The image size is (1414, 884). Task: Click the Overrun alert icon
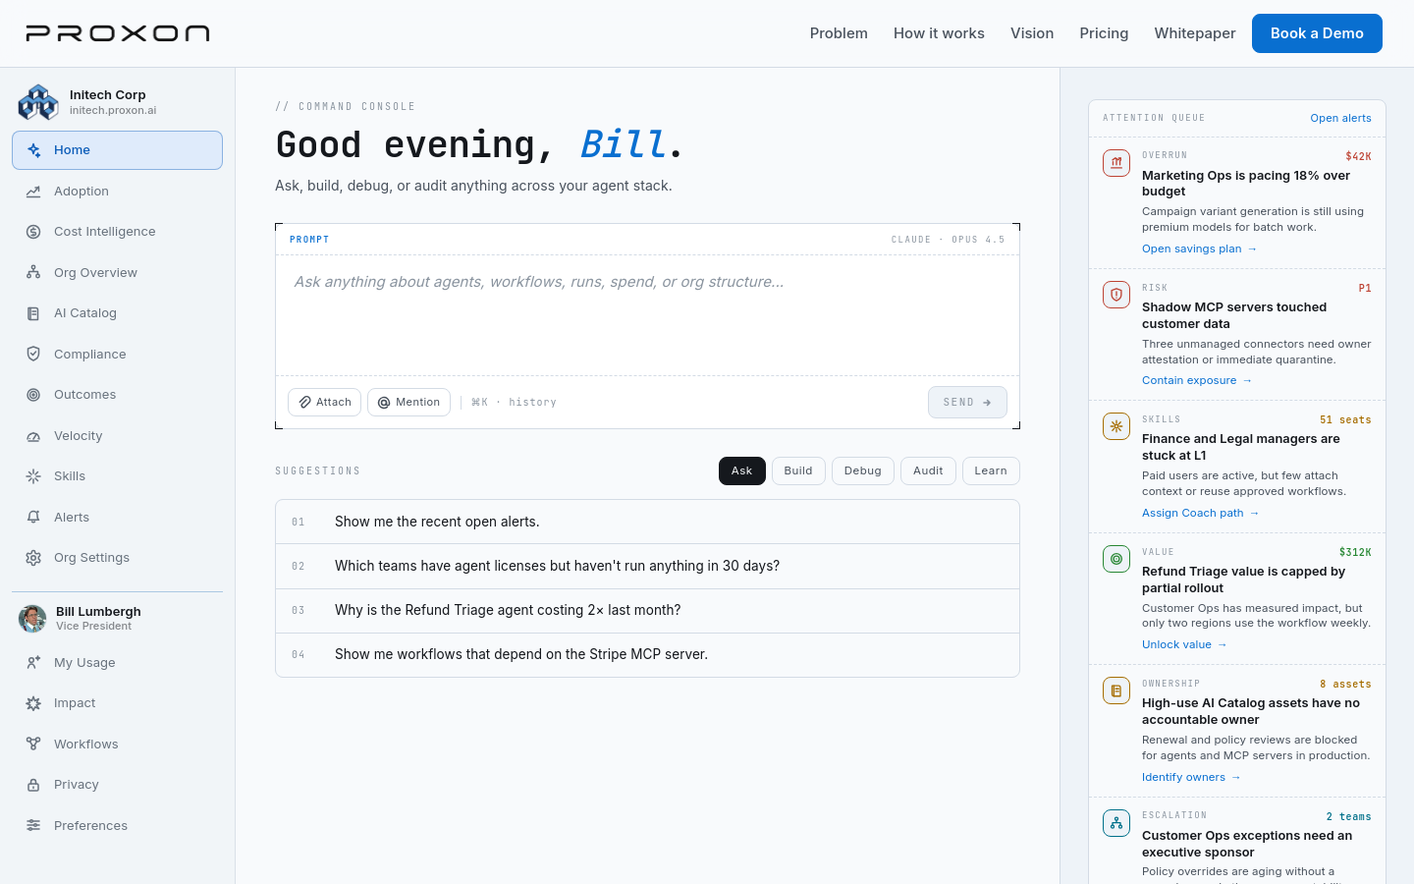[1116, 163]
